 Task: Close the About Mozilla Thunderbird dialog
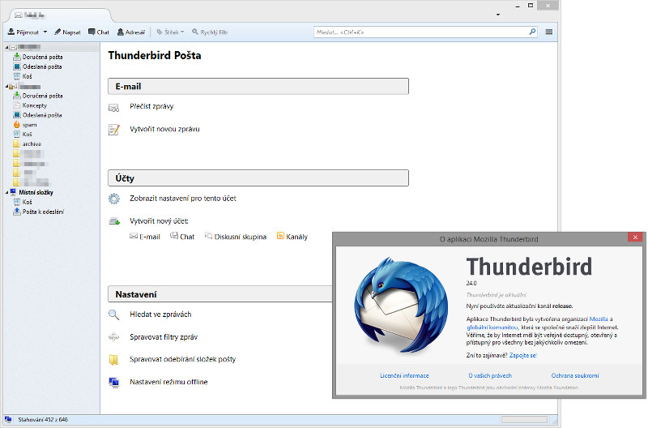point(635,237)
